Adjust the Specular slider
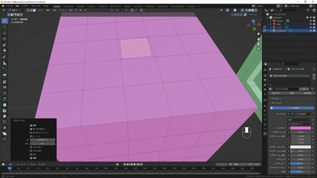 (301, 164)
